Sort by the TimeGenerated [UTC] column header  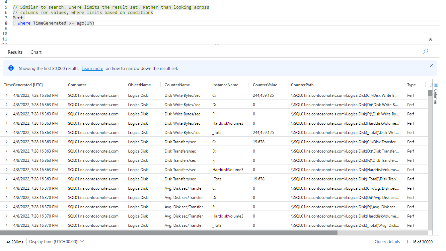23,85
